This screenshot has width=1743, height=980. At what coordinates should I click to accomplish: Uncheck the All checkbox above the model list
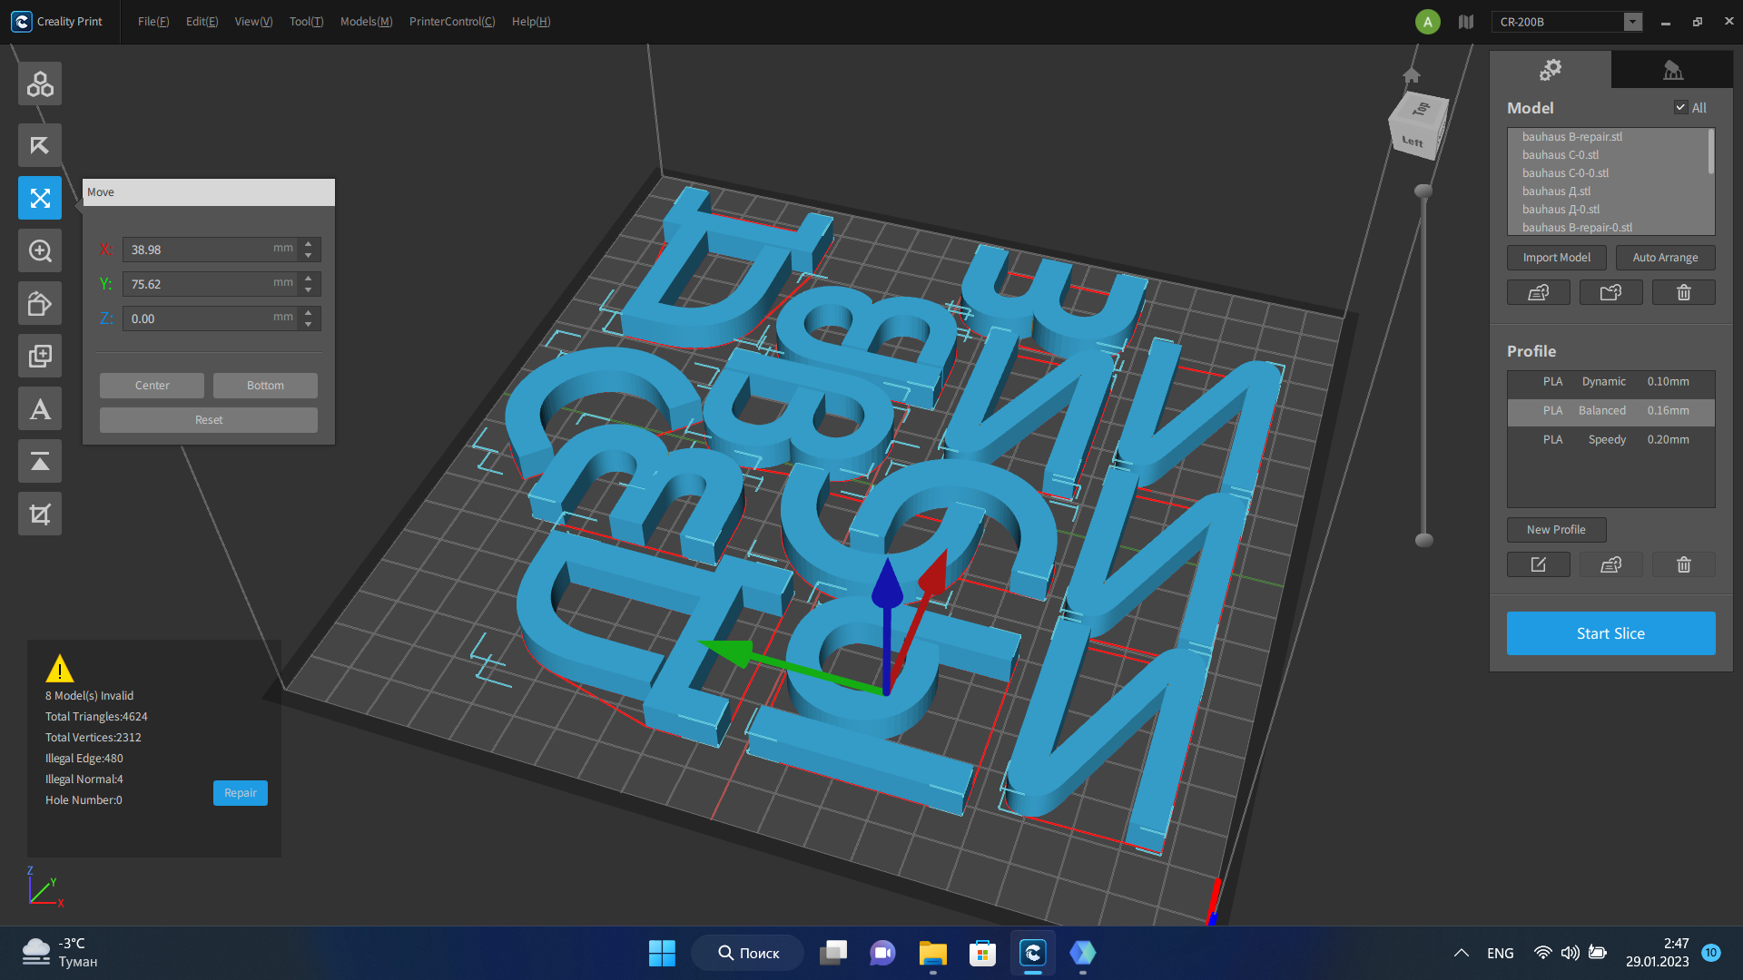pos(1681,107)
